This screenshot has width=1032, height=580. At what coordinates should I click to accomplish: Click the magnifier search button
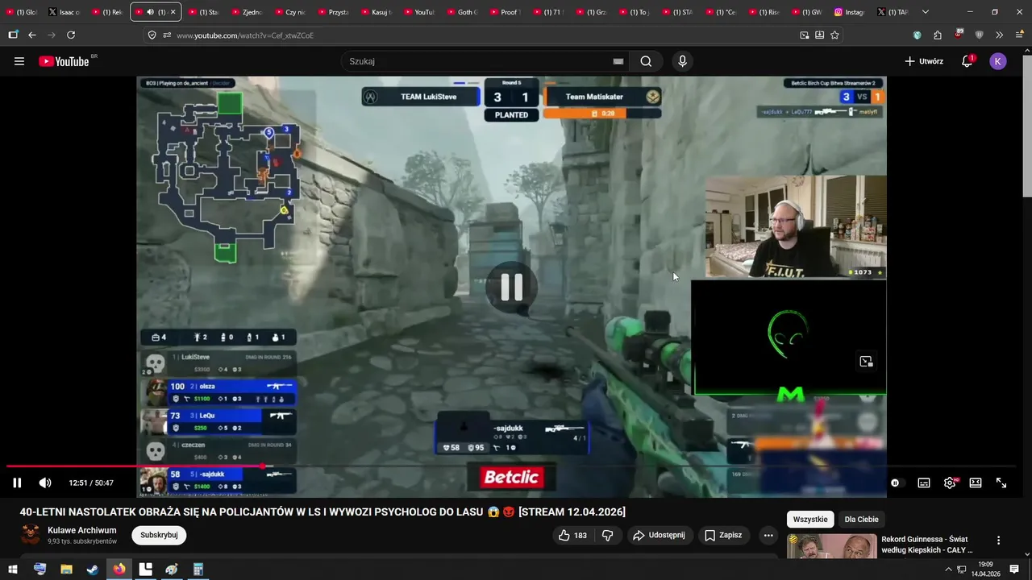click(646, 61)
